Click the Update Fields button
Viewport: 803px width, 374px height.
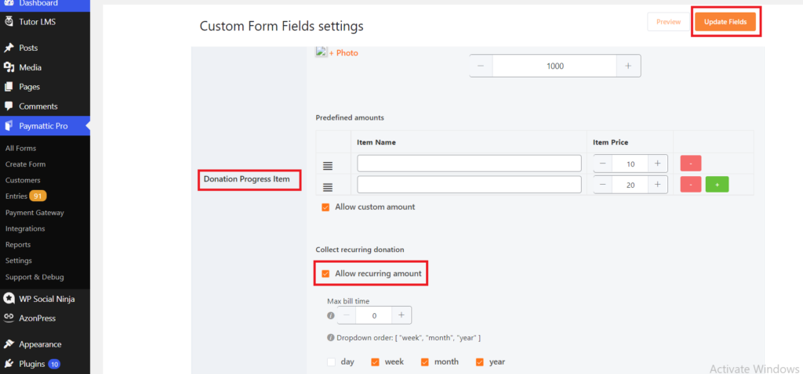725,22
